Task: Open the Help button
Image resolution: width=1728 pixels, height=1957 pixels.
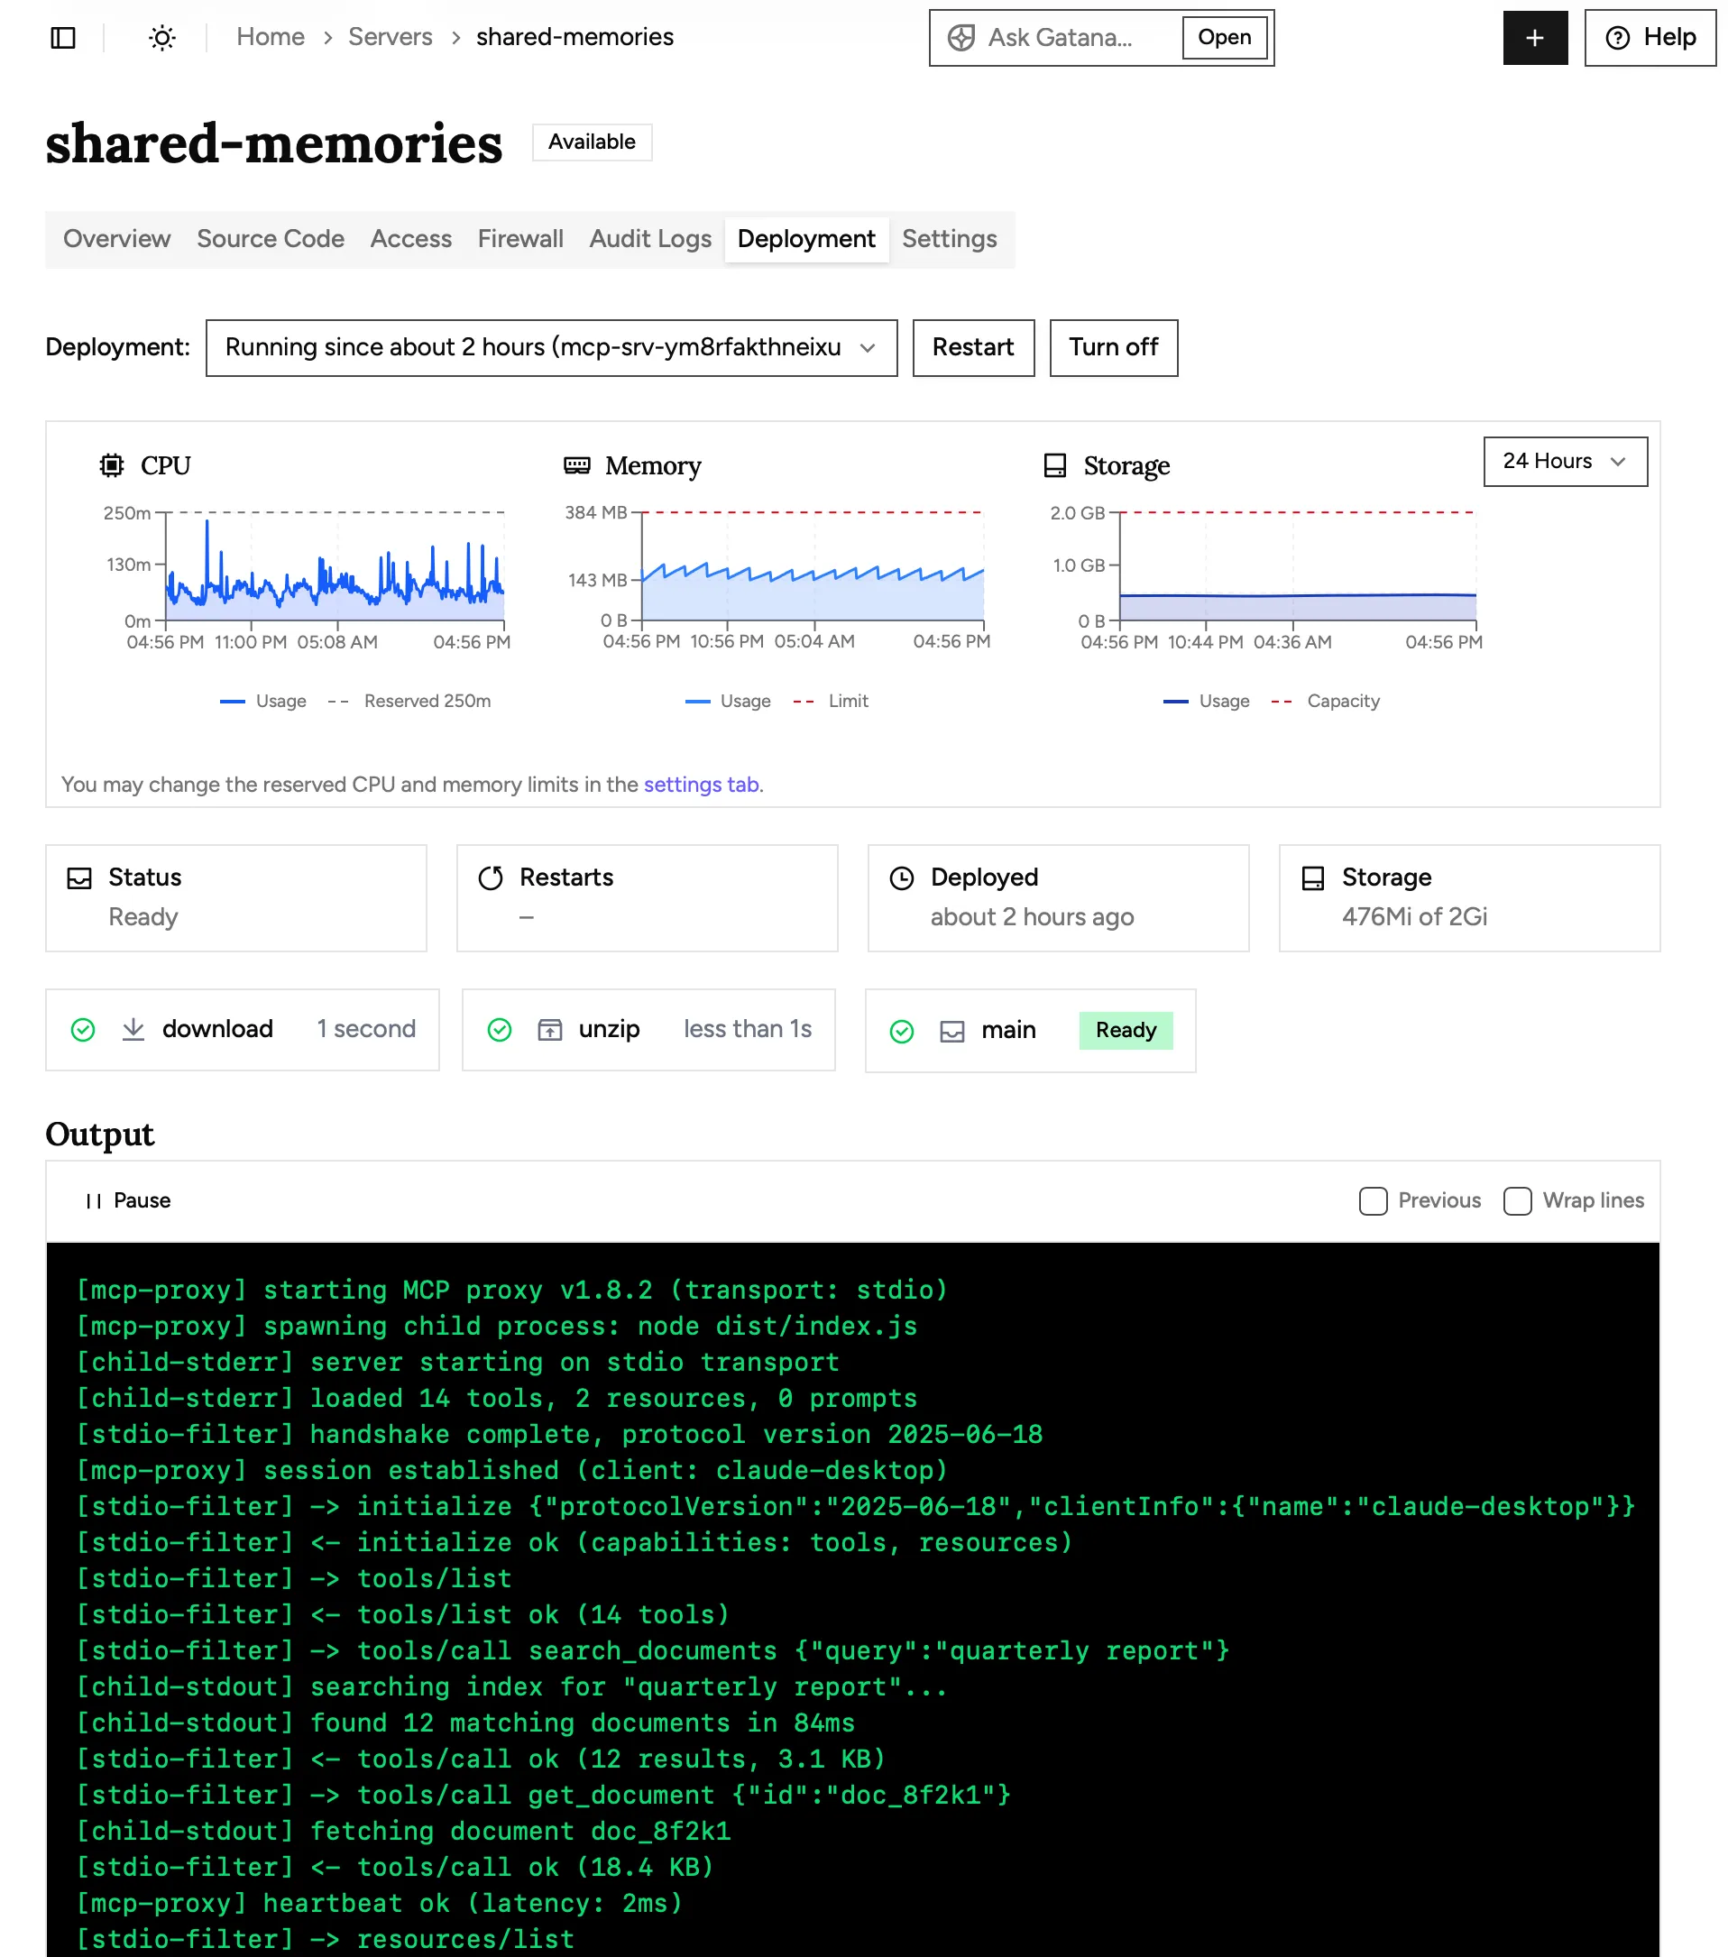Action: 1650,37
